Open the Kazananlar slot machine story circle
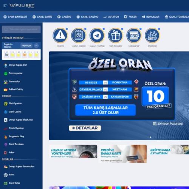 (134, 36)
